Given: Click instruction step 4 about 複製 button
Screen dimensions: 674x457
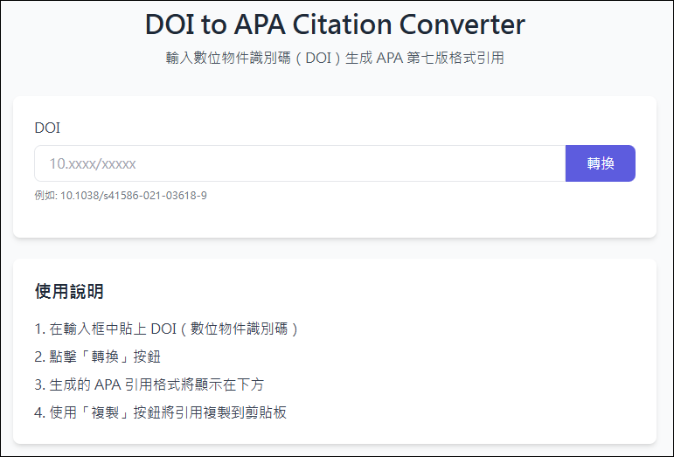Looking at the screenshot, I should click(160, 412).
